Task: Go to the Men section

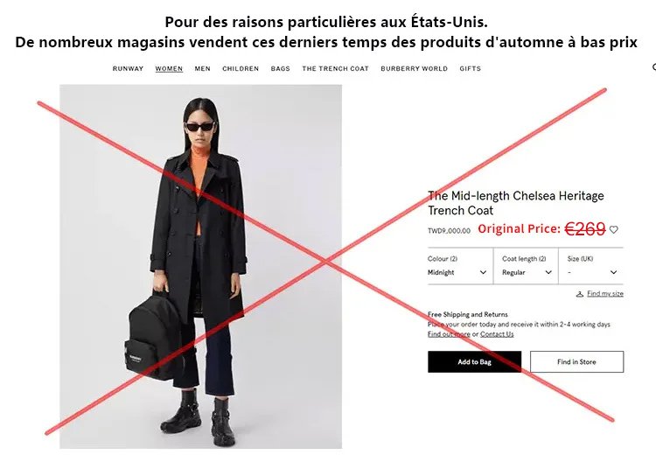Action: point(203,68)
